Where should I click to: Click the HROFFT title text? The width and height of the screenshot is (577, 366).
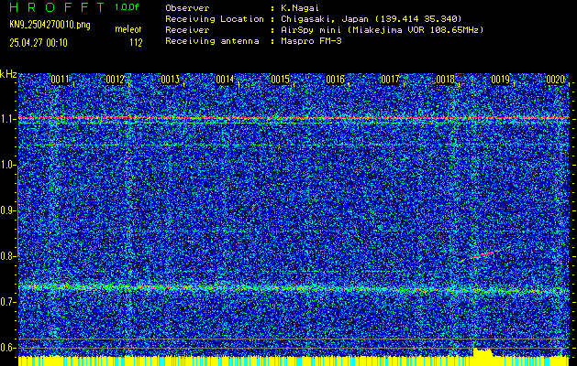coord(57,7)
